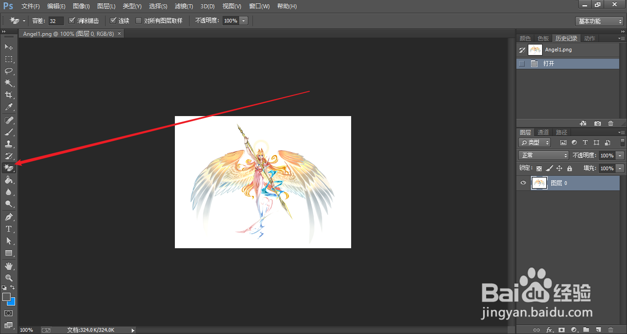Switch to the 通道 tab
The width and height of the screenshot is (627, 334).
click(543, 132)
